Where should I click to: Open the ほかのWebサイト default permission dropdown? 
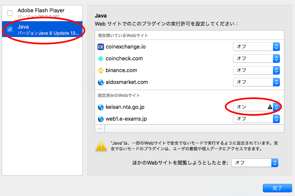(255, 163)
